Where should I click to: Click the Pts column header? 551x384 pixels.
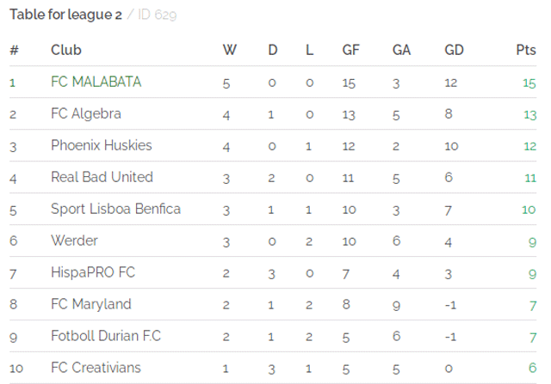(x=526, y=50)
